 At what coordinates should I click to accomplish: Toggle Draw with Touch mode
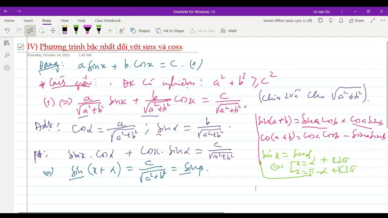122,31
